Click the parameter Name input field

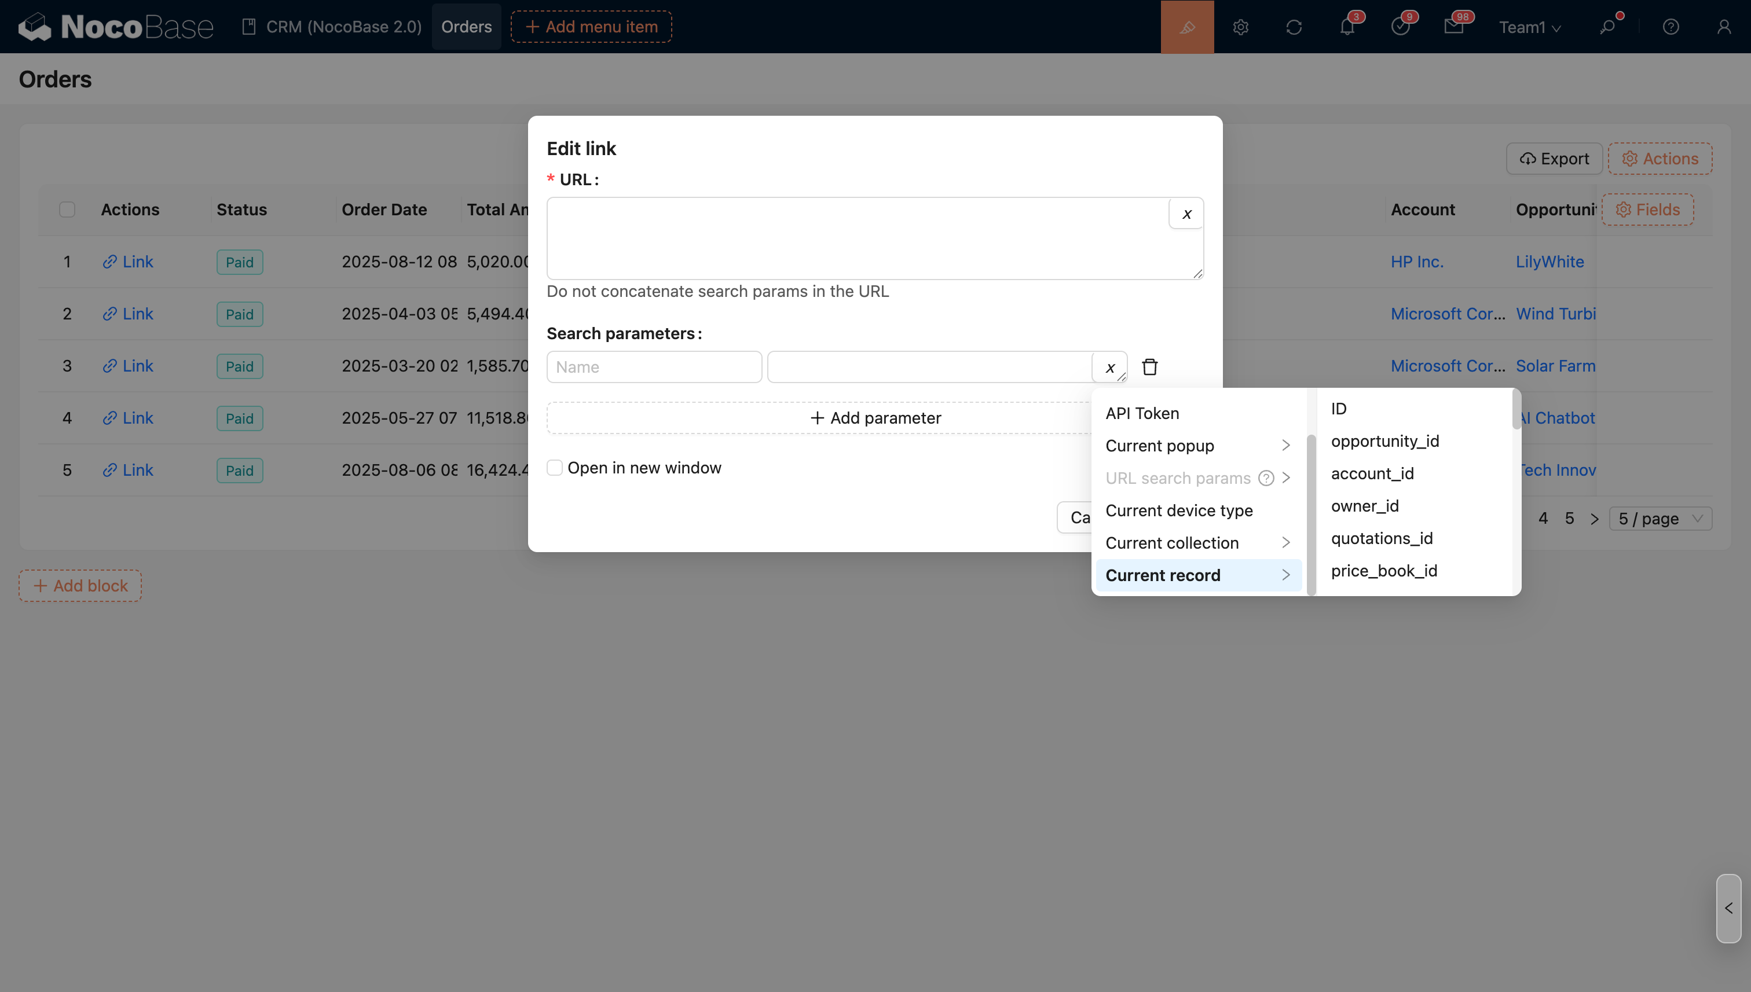(654, 368)
